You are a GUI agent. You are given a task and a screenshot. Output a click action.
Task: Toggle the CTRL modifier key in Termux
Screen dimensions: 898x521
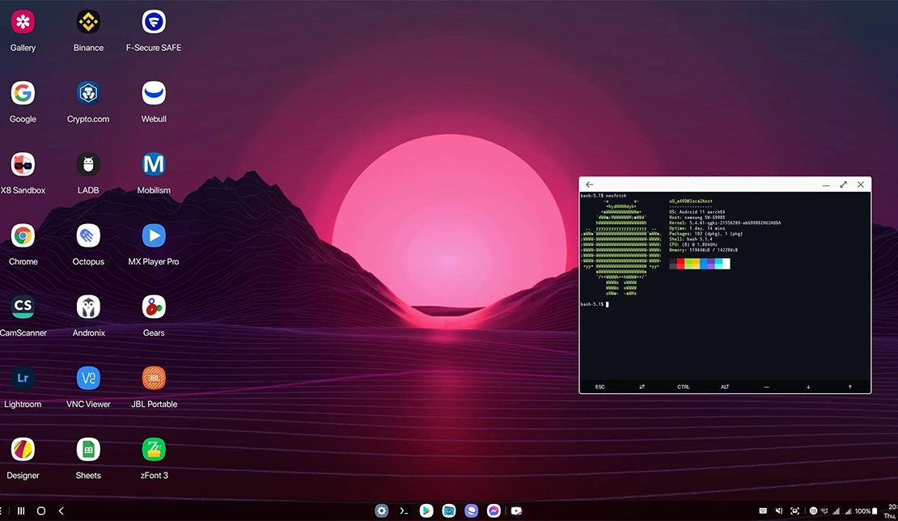pos(684,387)
